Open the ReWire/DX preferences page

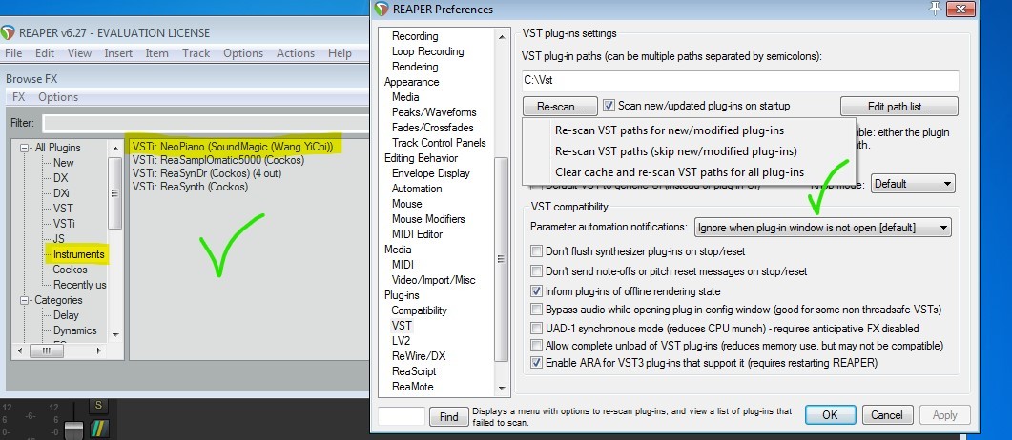[419, 356]
